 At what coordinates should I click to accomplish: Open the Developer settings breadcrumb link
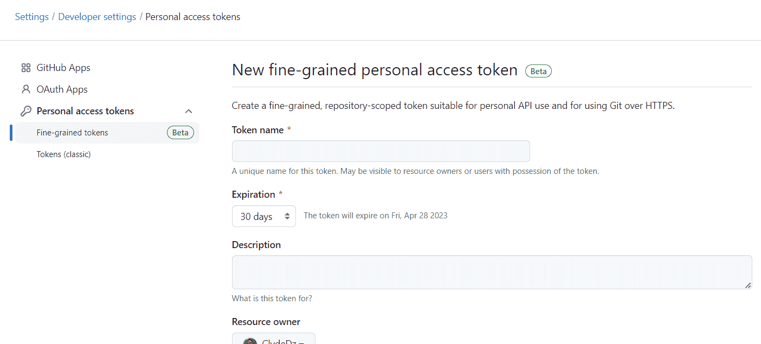(x=97, y=17)
